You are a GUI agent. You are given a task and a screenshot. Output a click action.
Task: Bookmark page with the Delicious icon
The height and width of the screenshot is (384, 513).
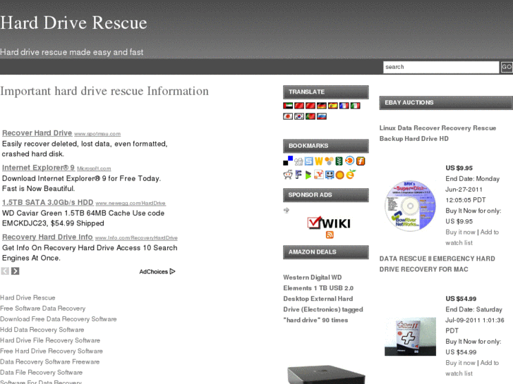[288, 161]
